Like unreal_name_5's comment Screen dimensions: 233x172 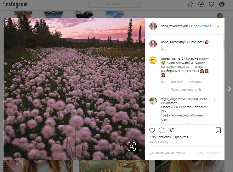[x=215, y=60]
